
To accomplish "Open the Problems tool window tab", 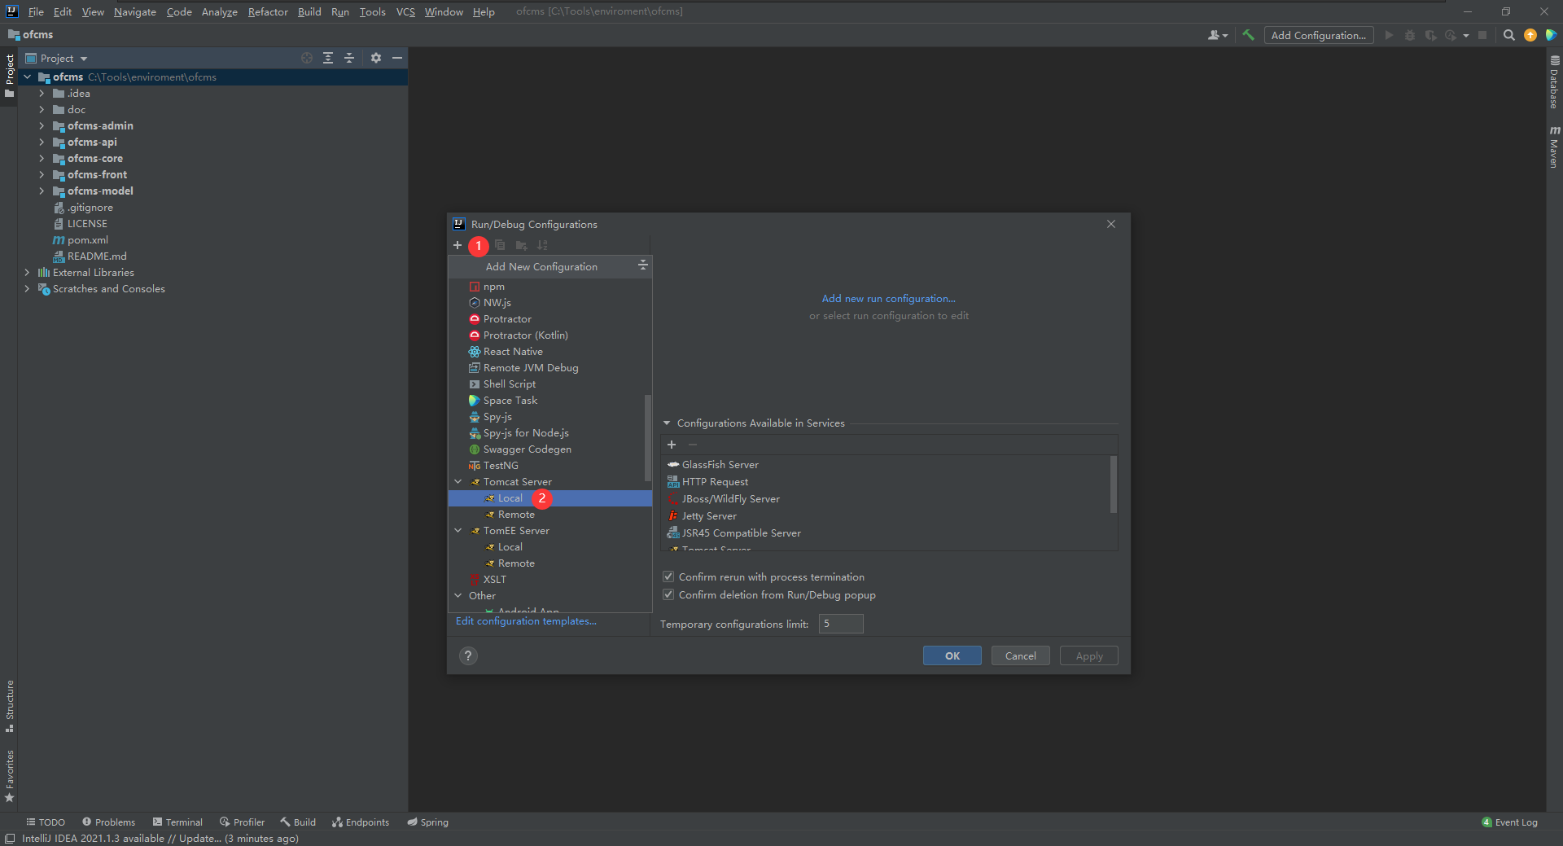I will (108, 822).
